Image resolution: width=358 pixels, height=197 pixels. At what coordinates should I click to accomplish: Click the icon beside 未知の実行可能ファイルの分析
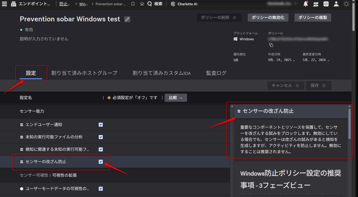point(22,137)
